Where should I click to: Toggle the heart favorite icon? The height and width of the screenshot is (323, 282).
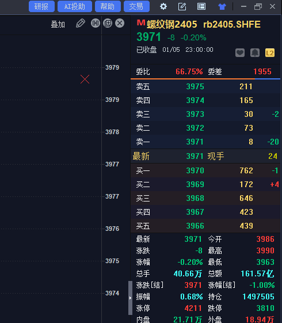[240, 53]
